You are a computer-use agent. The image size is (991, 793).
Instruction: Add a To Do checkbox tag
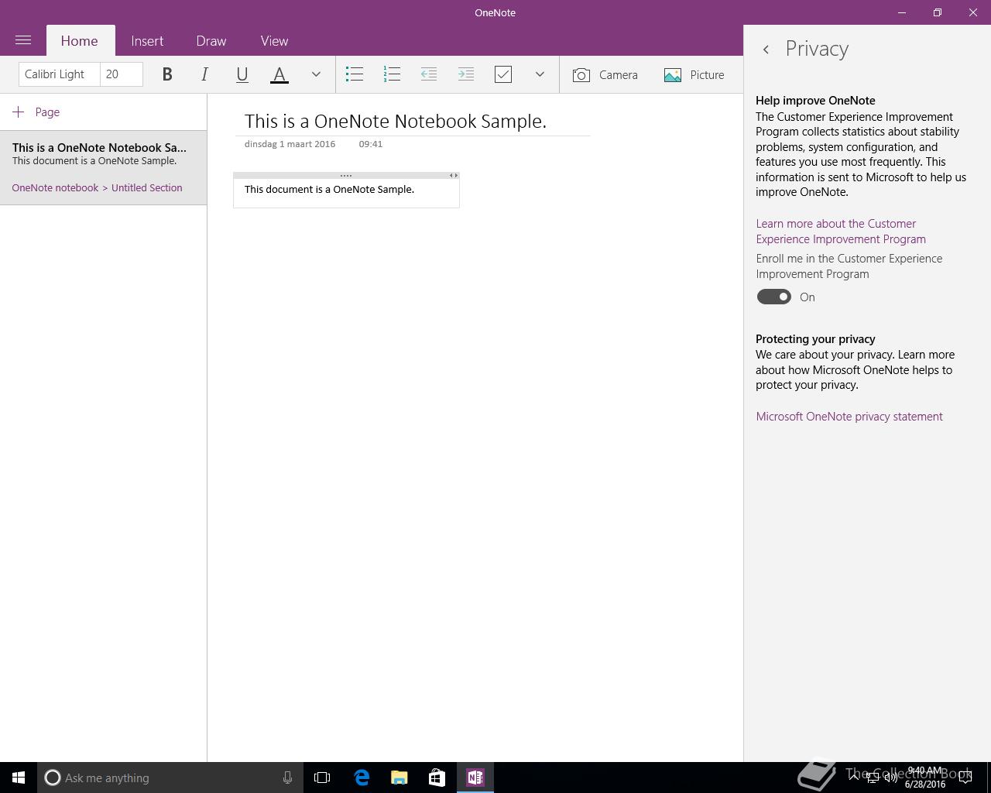click(503, 74)
